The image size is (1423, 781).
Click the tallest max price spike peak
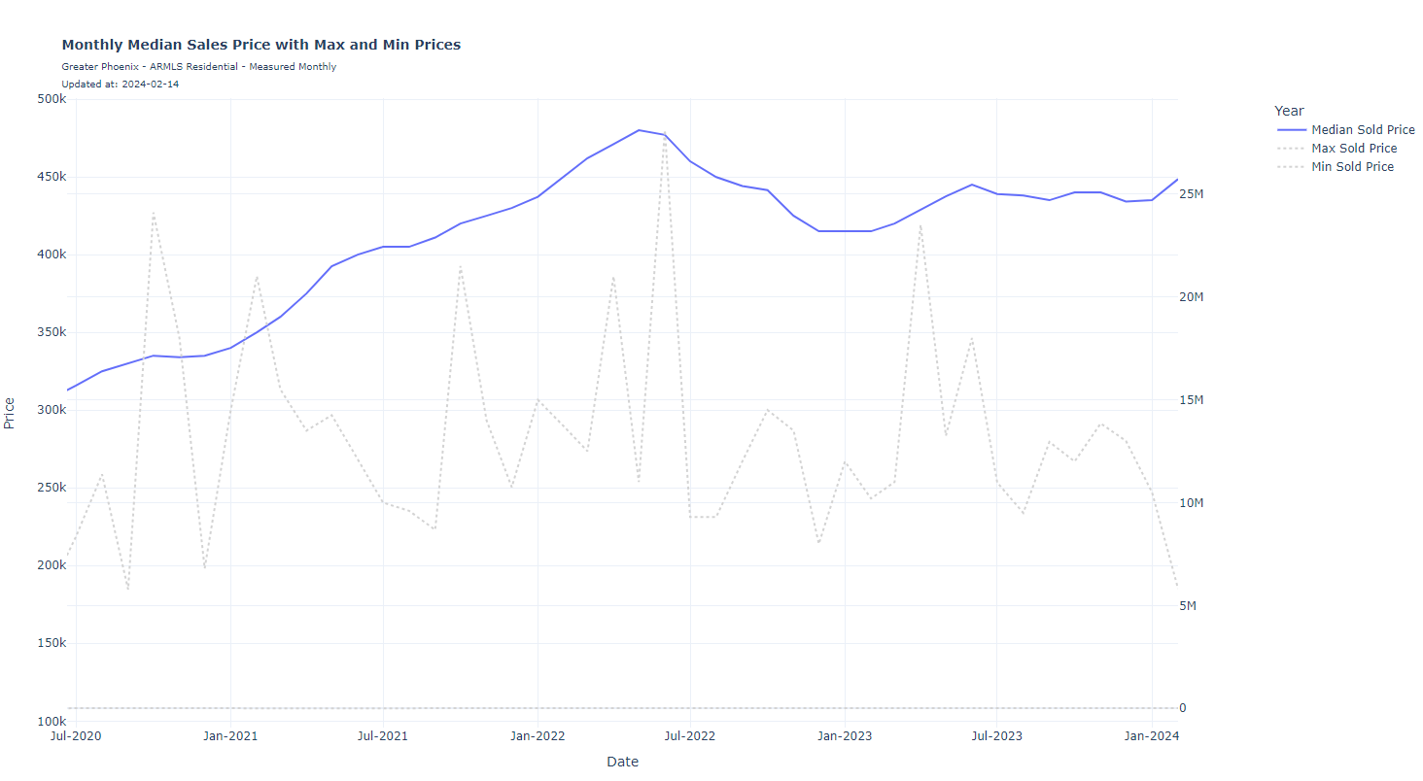tap(665, 137)
